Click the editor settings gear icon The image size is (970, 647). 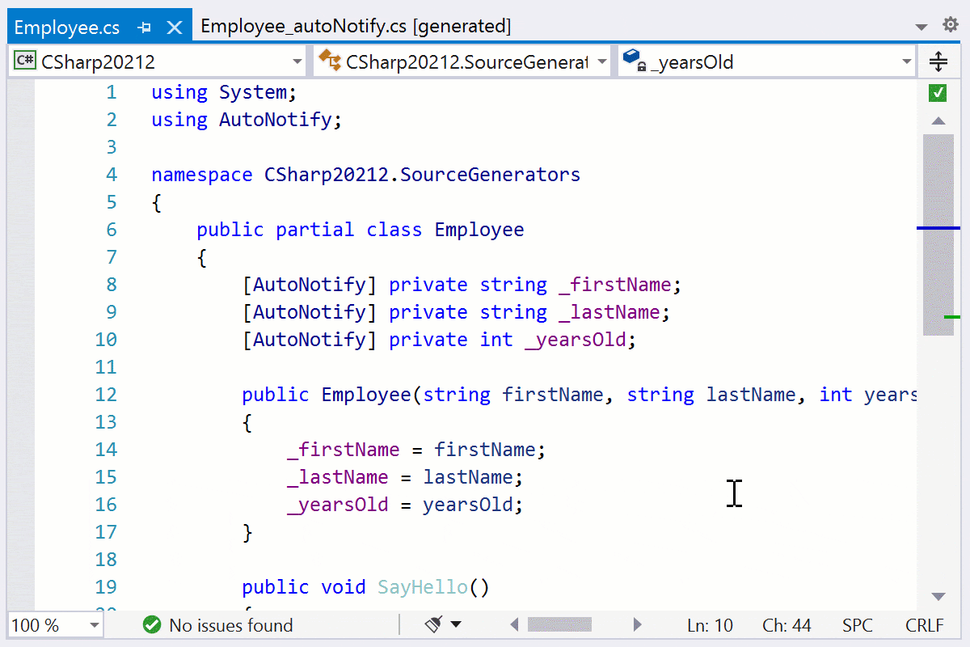(951, 24)
